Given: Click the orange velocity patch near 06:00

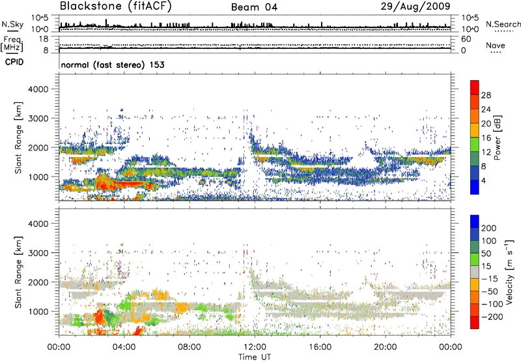Looking at the screenshot, I should tap(160, 295).
